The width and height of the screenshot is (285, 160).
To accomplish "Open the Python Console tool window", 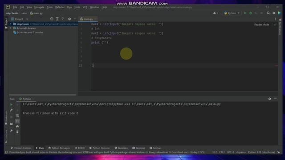I will [99, 148].
